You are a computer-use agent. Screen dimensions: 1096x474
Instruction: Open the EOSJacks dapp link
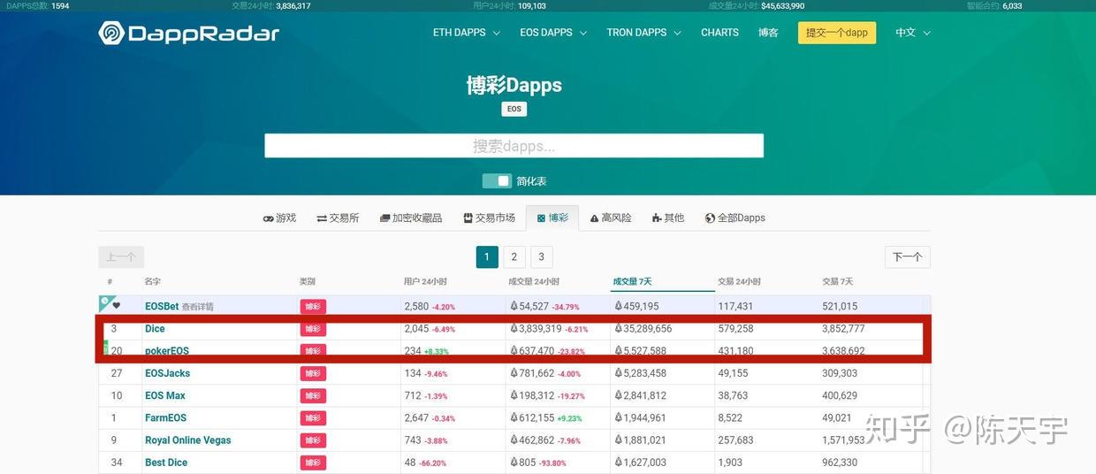[x=167, y=373]
